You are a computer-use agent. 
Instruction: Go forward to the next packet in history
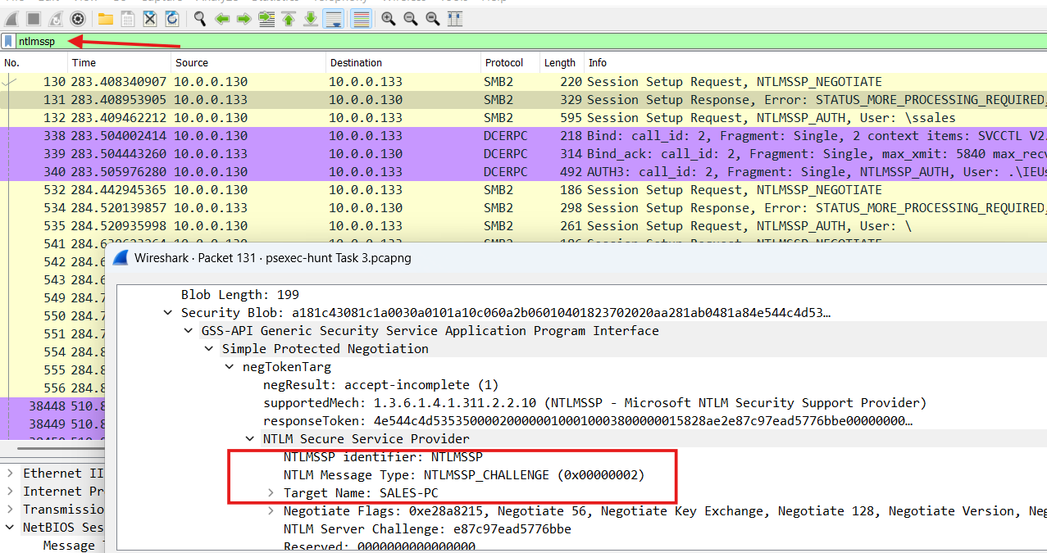coord(244,18)
